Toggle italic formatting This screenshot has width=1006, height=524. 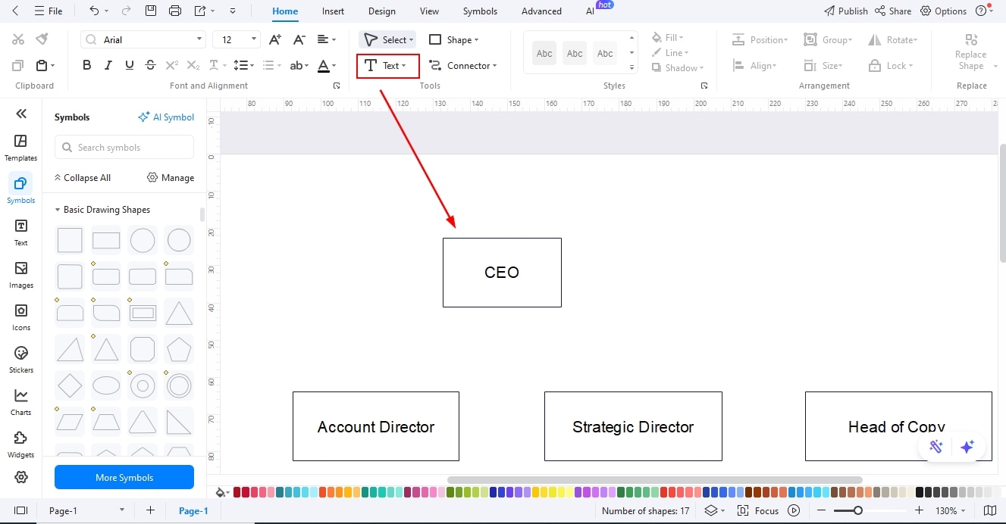point(108,65)
